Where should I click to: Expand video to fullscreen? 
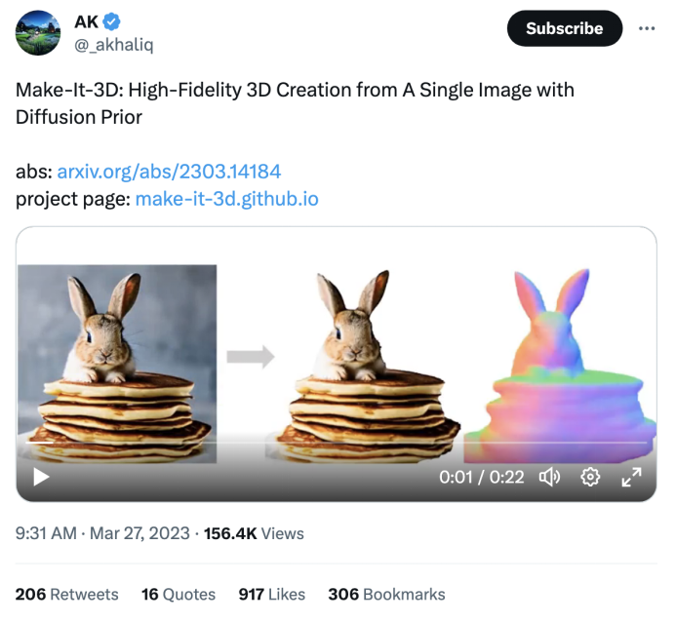pyautogui.click(x=631, y=477)
